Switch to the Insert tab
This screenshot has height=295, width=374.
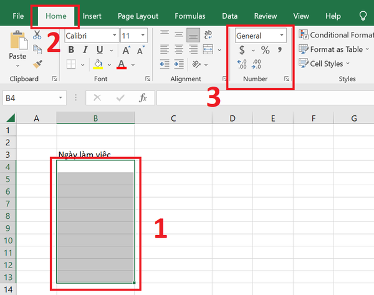pos(92,16)
